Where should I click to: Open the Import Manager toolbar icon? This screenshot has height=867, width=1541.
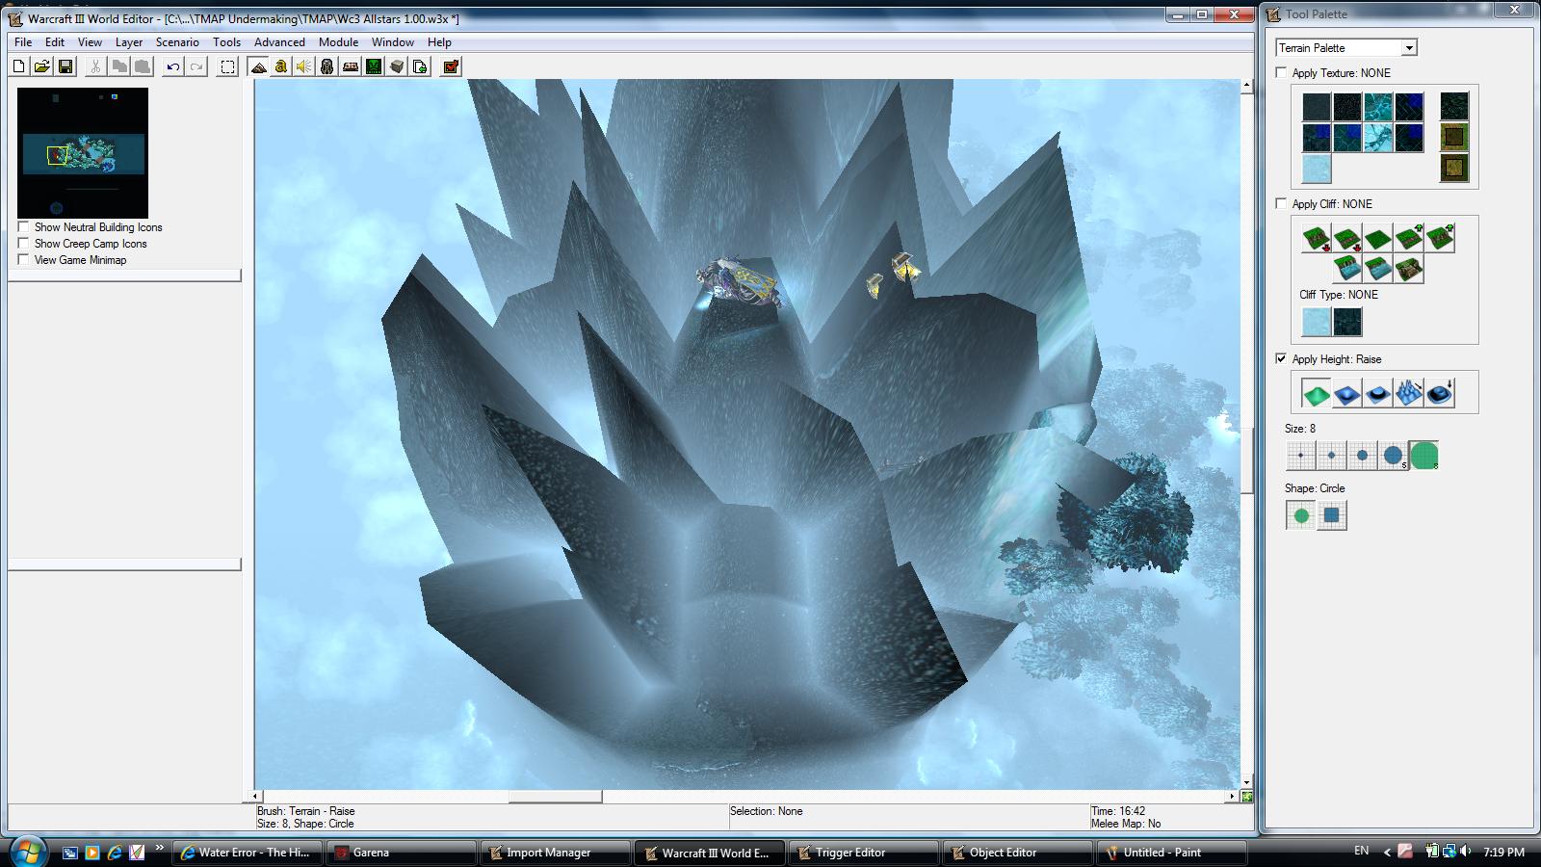(x=420, y=66)
